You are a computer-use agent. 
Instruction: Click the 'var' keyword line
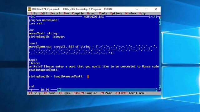(31, 30)
